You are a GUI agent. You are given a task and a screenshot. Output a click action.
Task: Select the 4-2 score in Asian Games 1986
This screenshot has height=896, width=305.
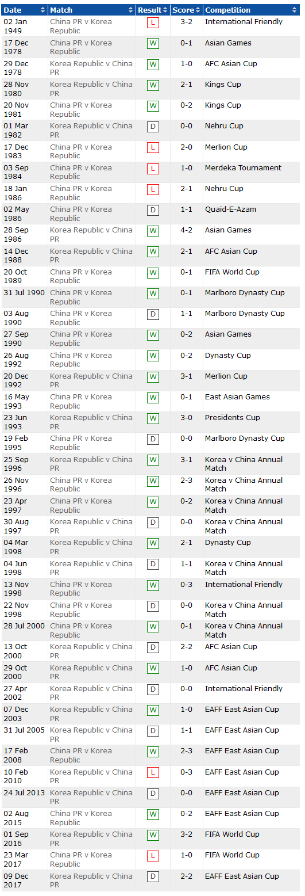[187, 230]
